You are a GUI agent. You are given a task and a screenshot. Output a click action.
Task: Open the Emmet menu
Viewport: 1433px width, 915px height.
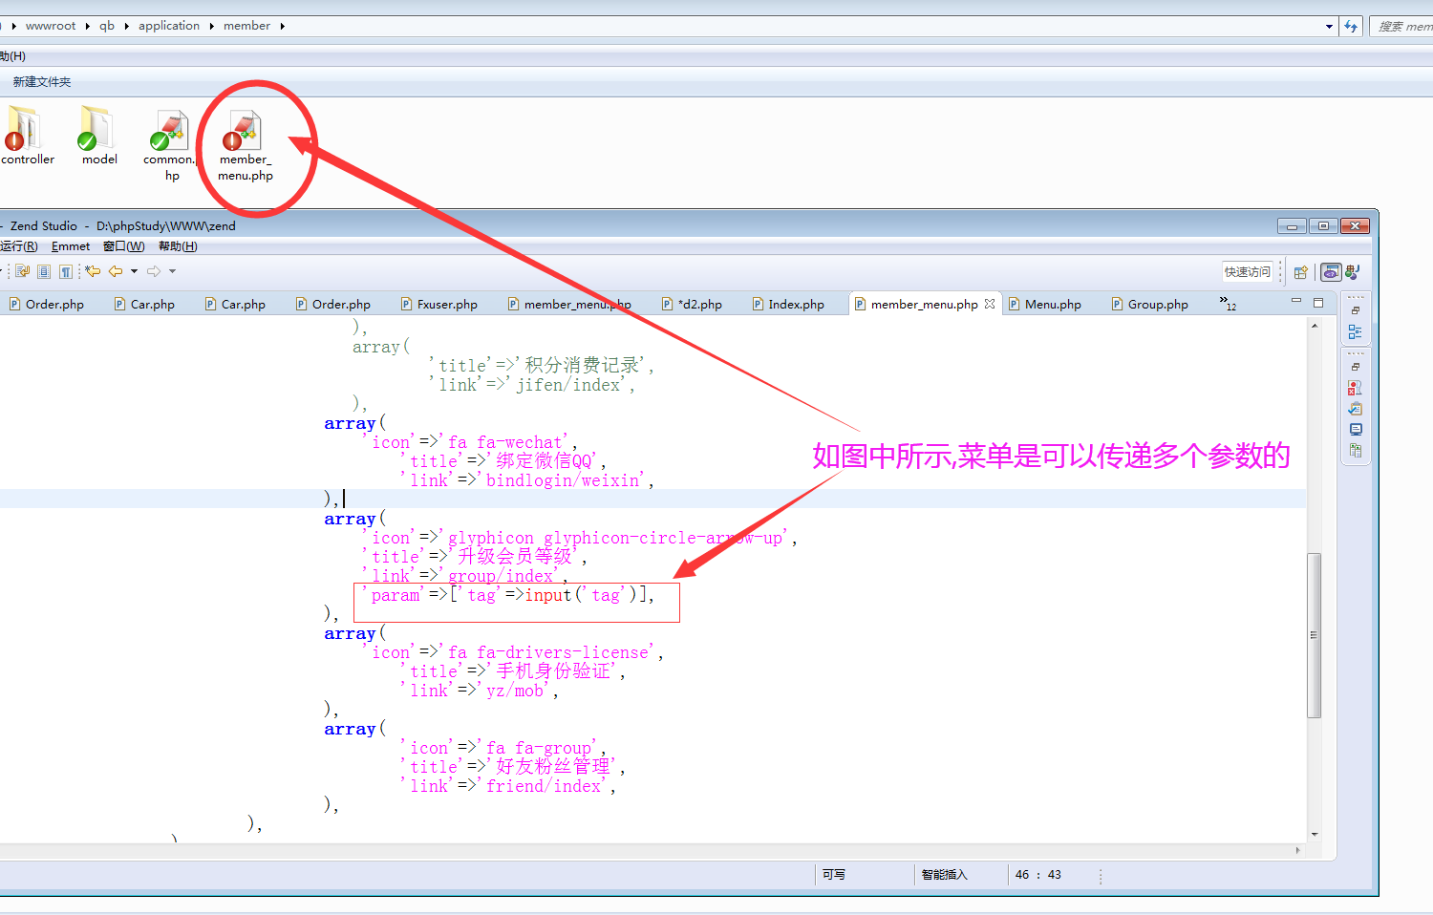tap(71, 246)
